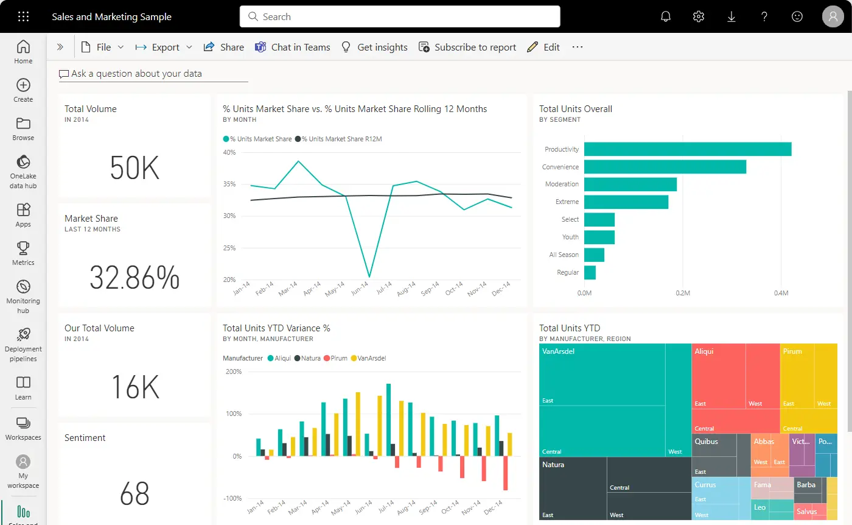
Task: Open the File menu dropdown
Action: (102, 47)
